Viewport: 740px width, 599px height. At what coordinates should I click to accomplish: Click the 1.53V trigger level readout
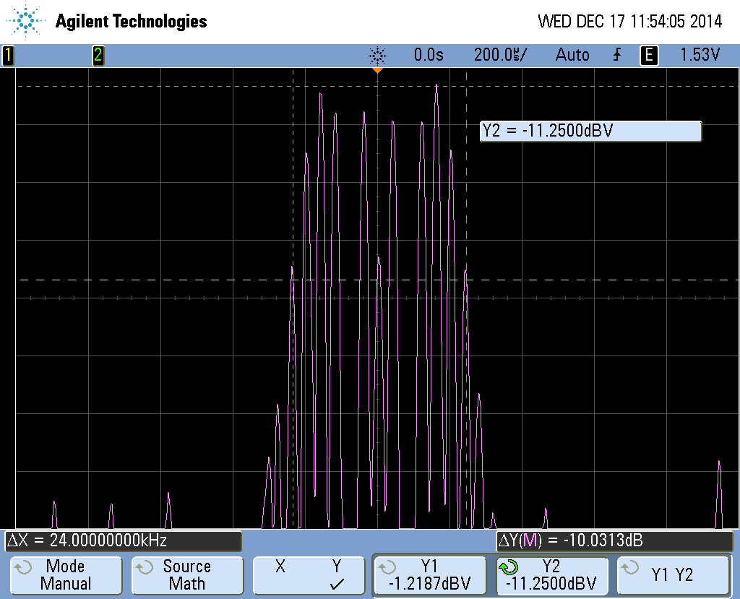(700, 55)
